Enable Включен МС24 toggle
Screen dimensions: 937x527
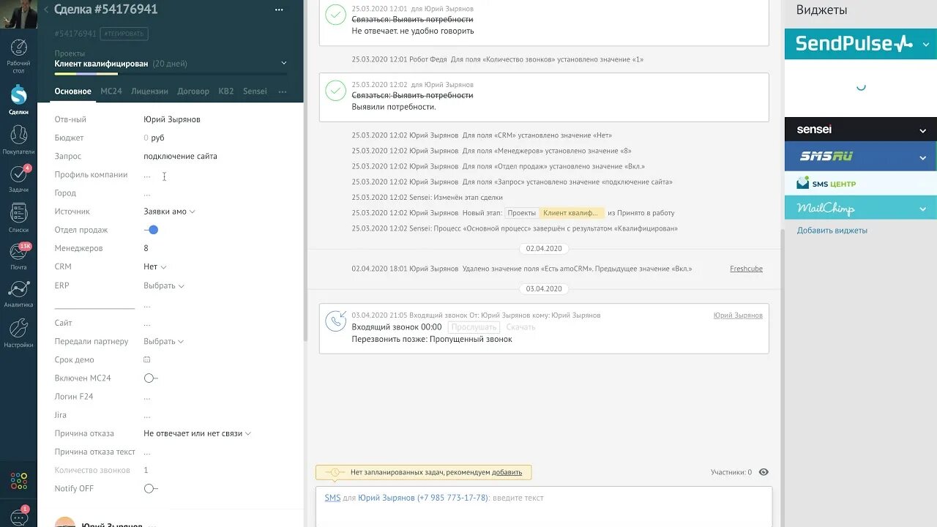(150, 378)
